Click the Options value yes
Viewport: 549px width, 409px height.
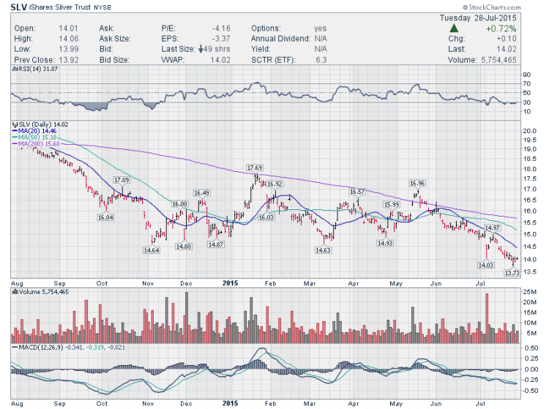pyautogui.click(x=320, y=29)
